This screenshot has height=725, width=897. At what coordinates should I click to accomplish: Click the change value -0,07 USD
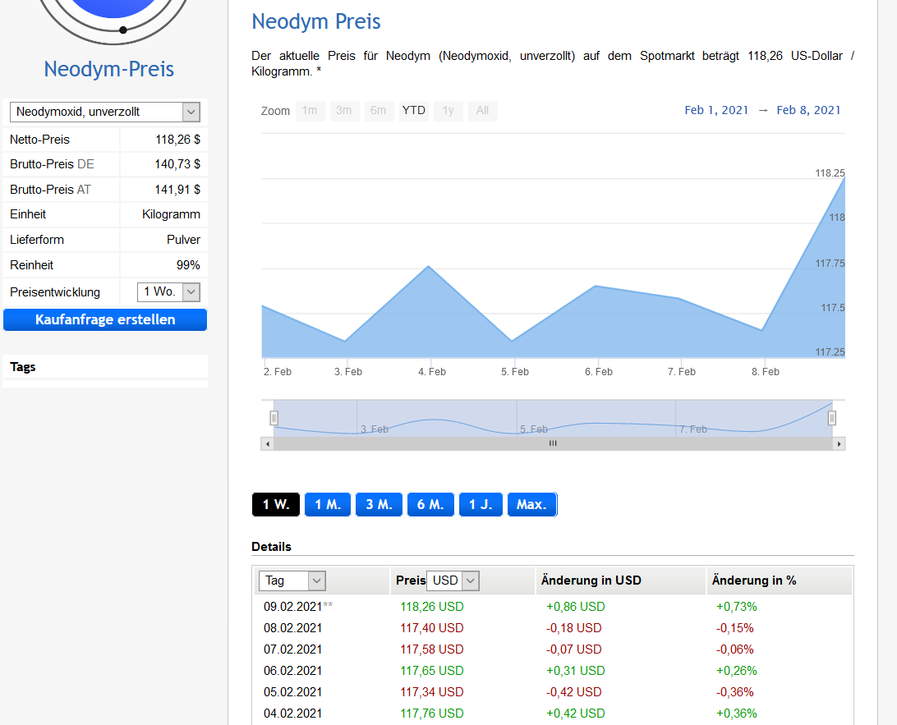(x=574, y=649)
